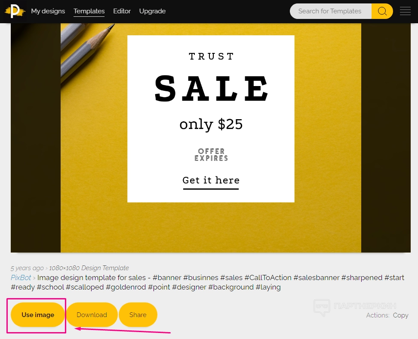The image size is (418, 339).
Task: Click the Copy action link
Action: coord(400,315)
